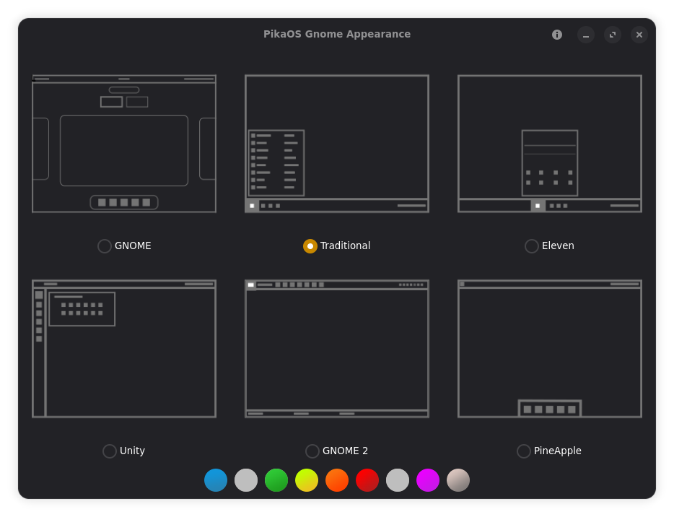Select the Unity layout option
674x517 pixels.
pos(110,451)
